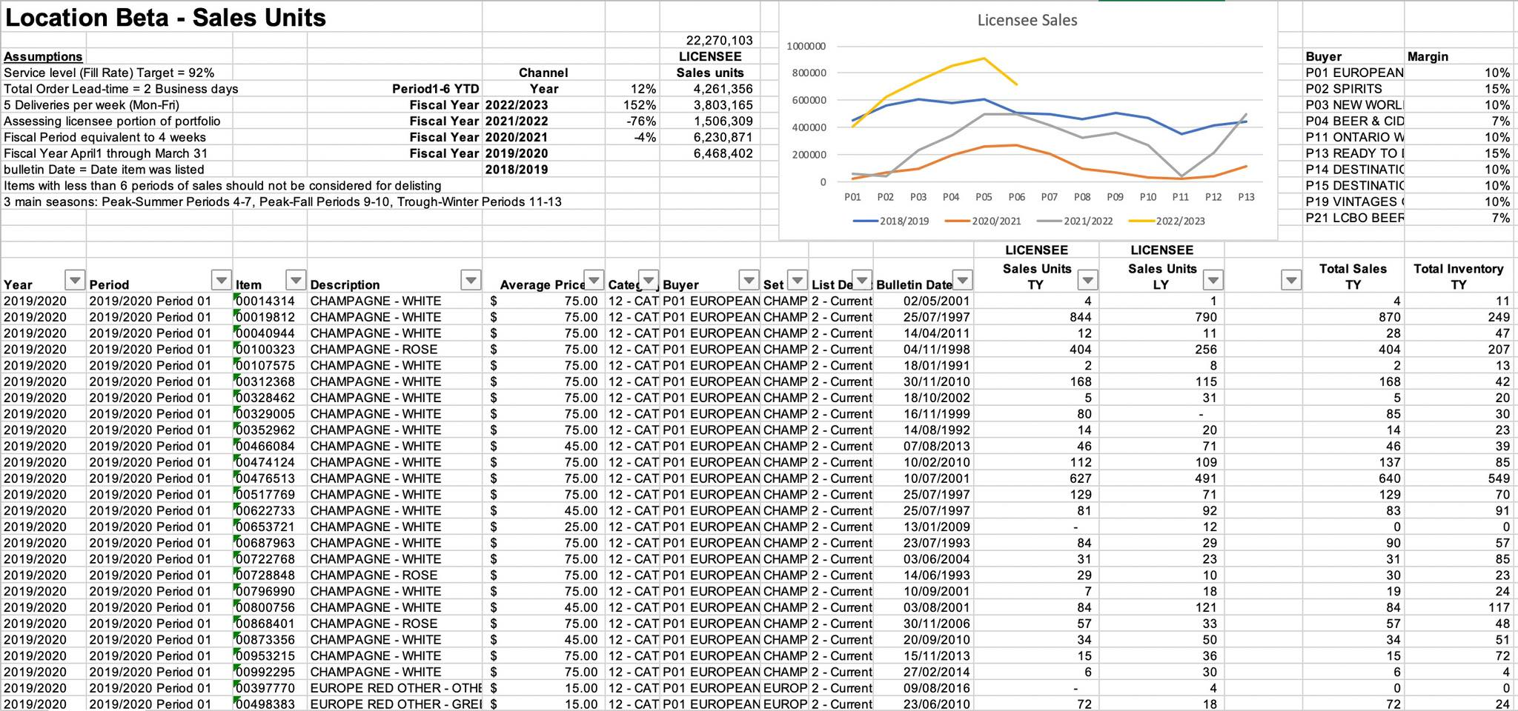The image size is (1518, 711).
Task: Select the Location Beta title cell
Action: click(165, 17)
